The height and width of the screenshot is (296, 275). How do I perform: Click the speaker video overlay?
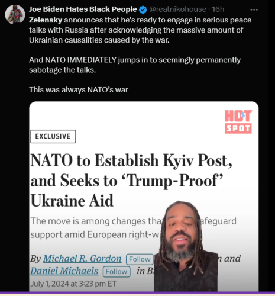click(x=186, y=246)
